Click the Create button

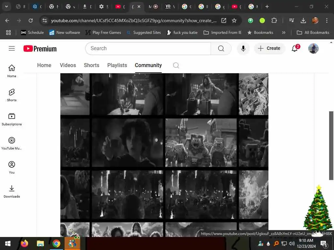point(269,48)
